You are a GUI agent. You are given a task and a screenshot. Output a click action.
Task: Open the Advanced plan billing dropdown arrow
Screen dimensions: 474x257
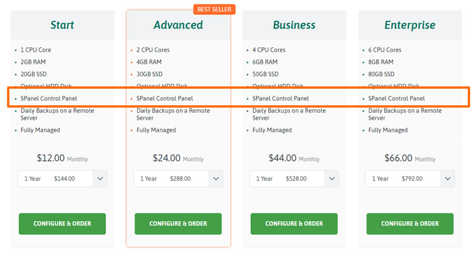tap(216, 179)
